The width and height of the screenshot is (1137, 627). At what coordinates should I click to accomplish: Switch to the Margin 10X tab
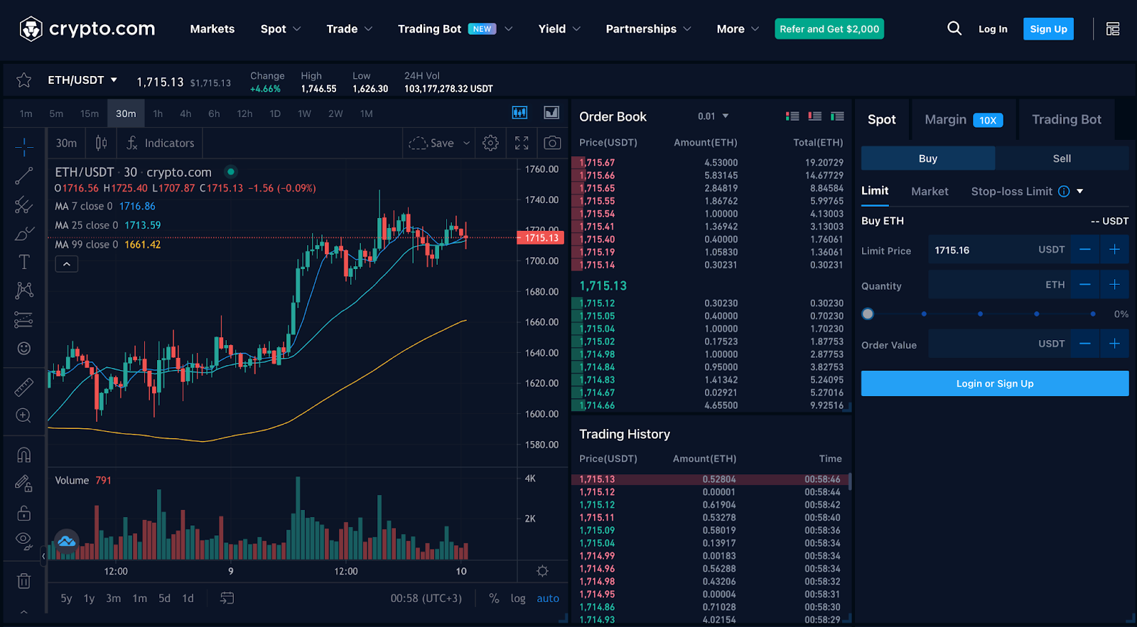point(964,119)
